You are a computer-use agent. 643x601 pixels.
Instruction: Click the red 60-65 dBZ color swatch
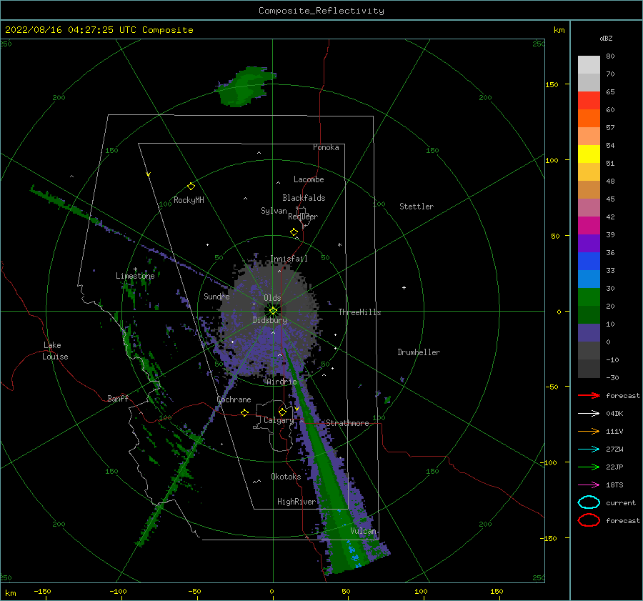click(589, 101)
